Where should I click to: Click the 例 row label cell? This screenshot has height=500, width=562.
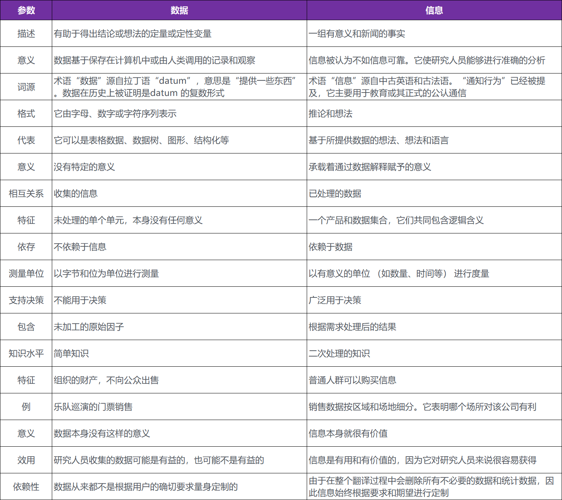[26, 407]
